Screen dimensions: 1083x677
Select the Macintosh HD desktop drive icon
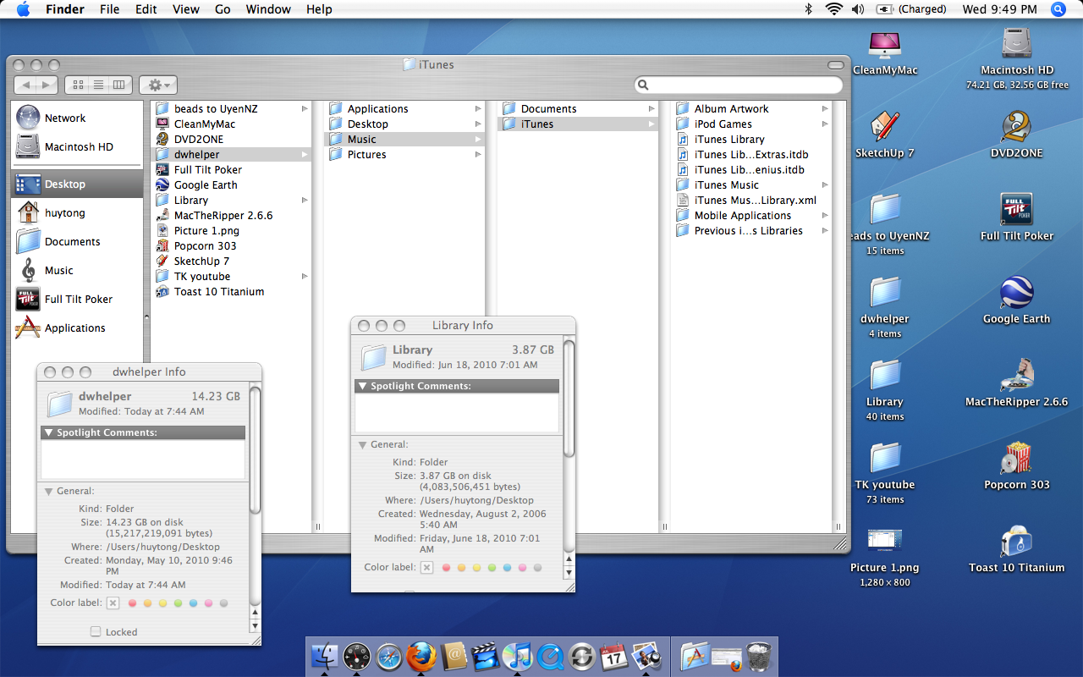(x=1016, y=44)
